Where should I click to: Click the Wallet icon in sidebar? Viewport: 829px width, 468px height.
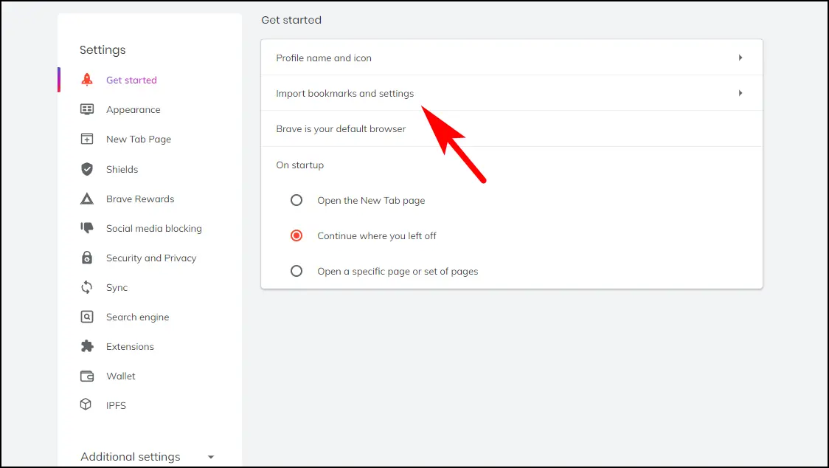(x=87, y=376)
